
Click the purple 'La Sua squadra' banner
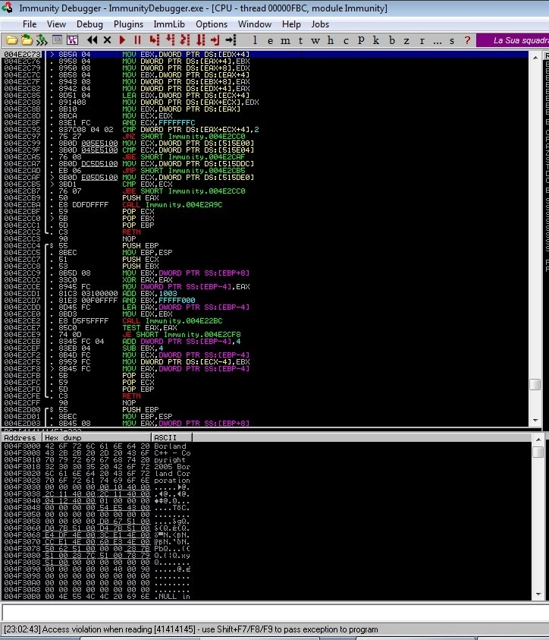tap(513, 40)
